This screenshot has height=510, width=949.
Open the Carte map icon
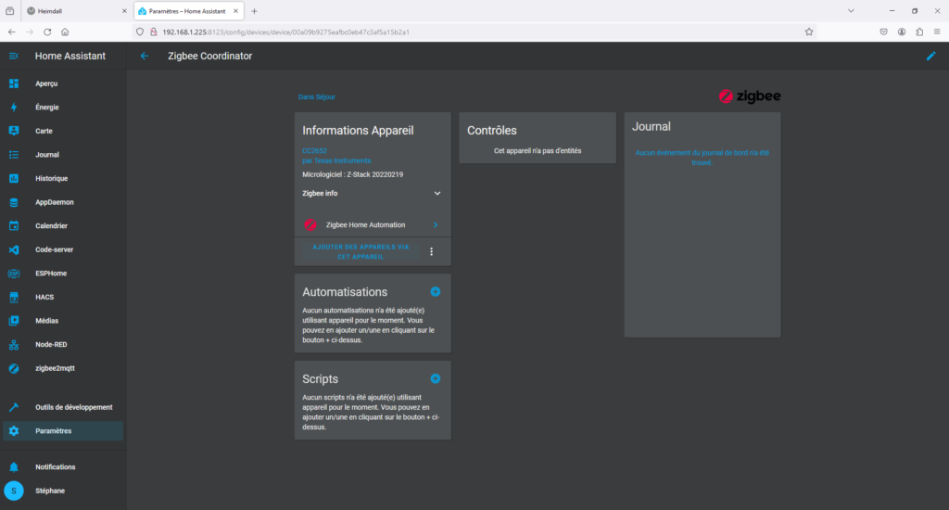(13, 131)
